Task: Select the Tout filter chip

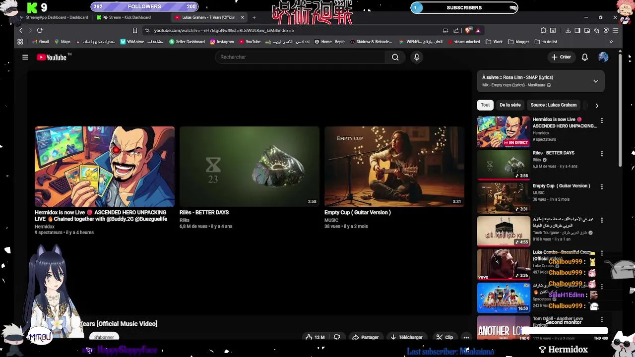Action: point(485,105)
